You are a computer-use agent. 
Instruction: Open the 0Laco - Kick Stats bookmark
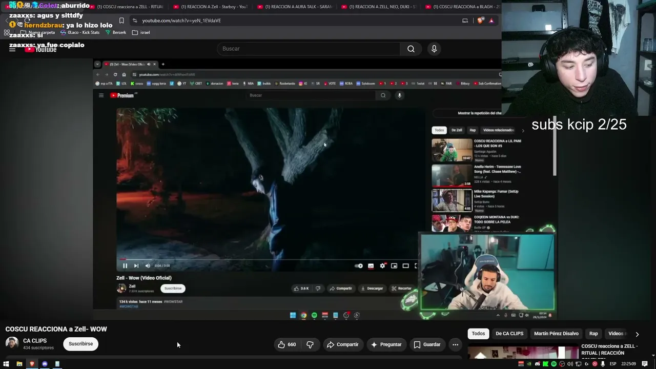80,32
